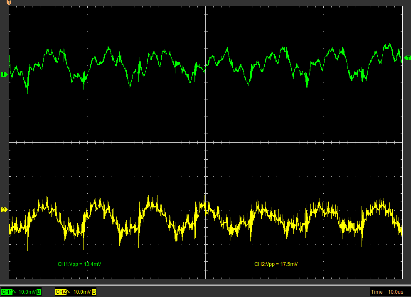Viewport: 411px width, 297px height.
Task: Click the orange trigger position marker at top
Action: (x=9, y=2)
